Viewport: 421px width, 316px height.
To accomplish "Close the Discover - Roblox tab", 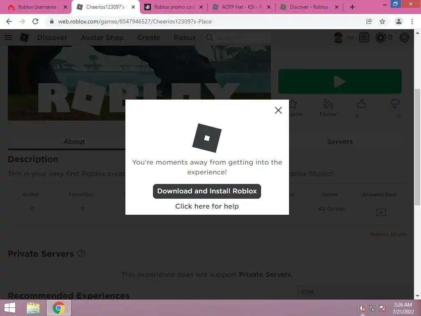I will [337, 7].
